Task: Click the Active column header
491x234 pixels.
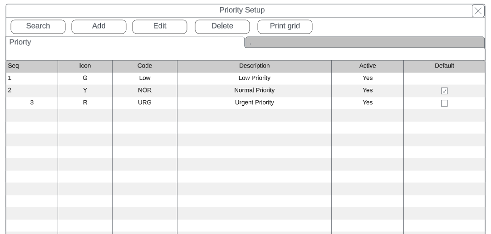Action: click(368, 66)
